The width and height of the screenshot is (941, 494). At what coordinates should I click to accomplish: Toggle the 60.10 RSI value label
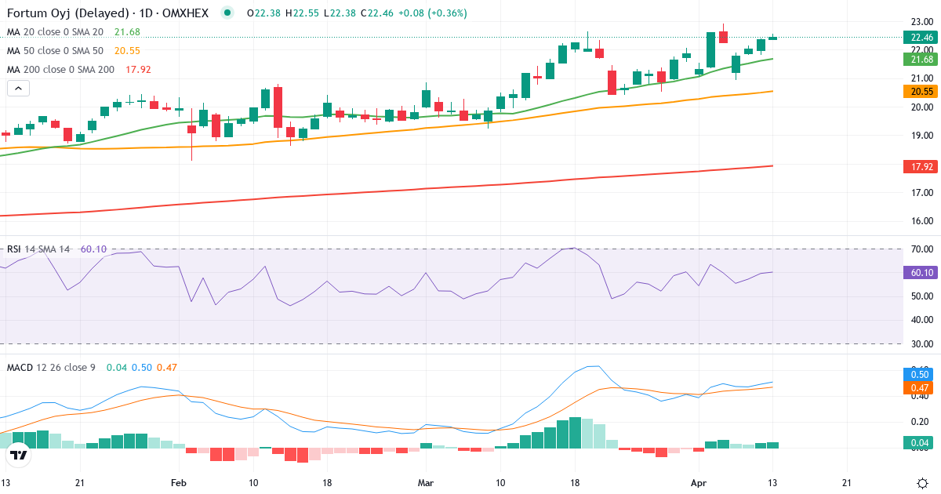919,272
